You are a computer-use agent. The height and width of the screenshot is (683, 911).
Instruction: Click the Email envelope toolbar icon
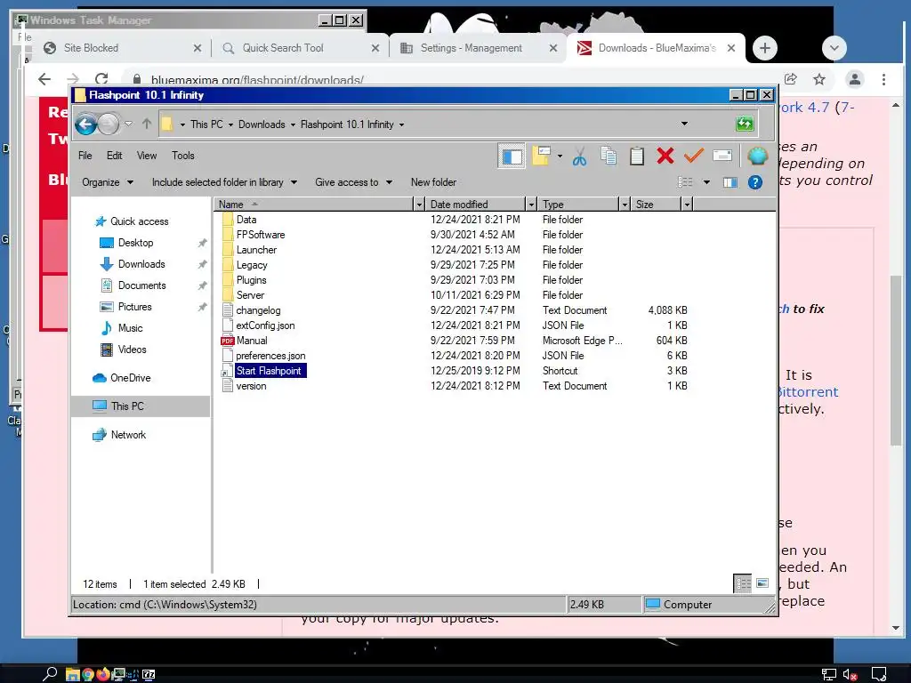pos(722,156)
